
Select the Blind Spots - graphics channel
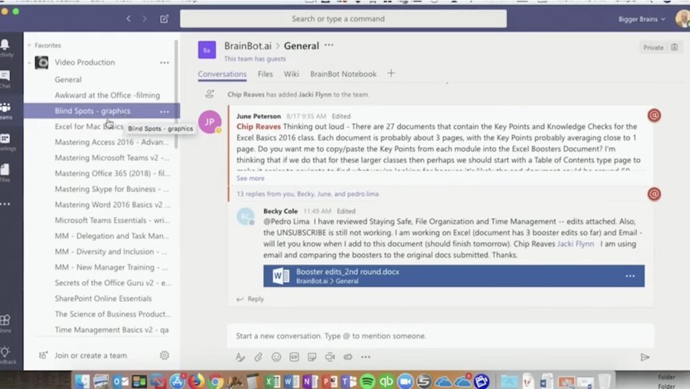coord(102,111)
